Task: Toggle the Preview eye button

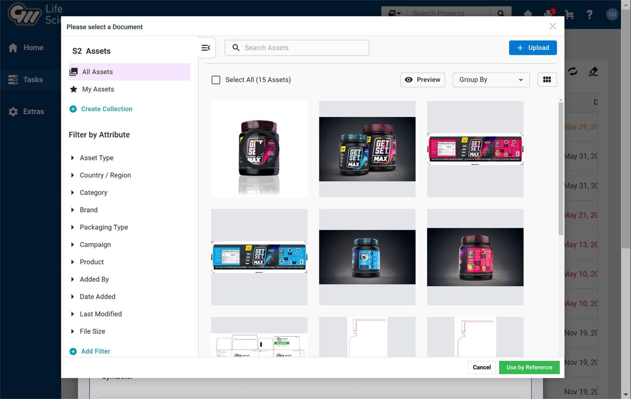Action: tap(423, 80)
